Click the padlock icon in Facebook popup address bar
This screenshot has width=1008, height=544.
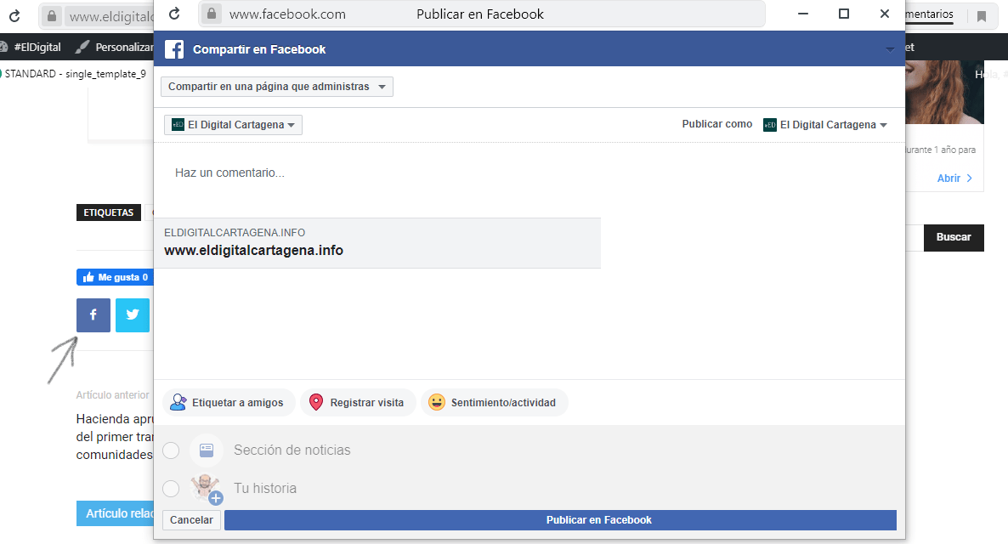coord(212,14)
